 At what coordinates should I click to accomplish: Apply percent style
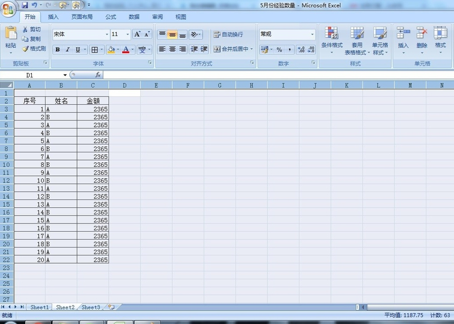click(279, 50)
